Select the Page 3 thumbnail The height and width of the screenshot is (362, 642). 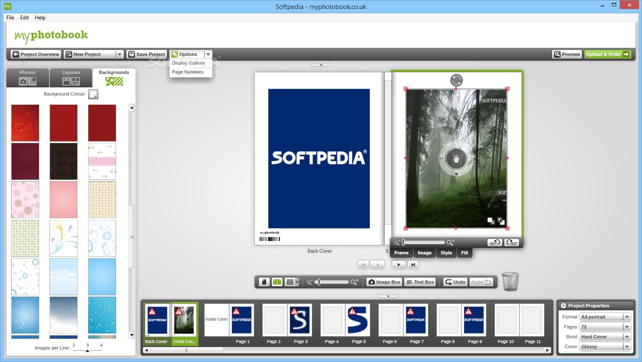(300, 320)
